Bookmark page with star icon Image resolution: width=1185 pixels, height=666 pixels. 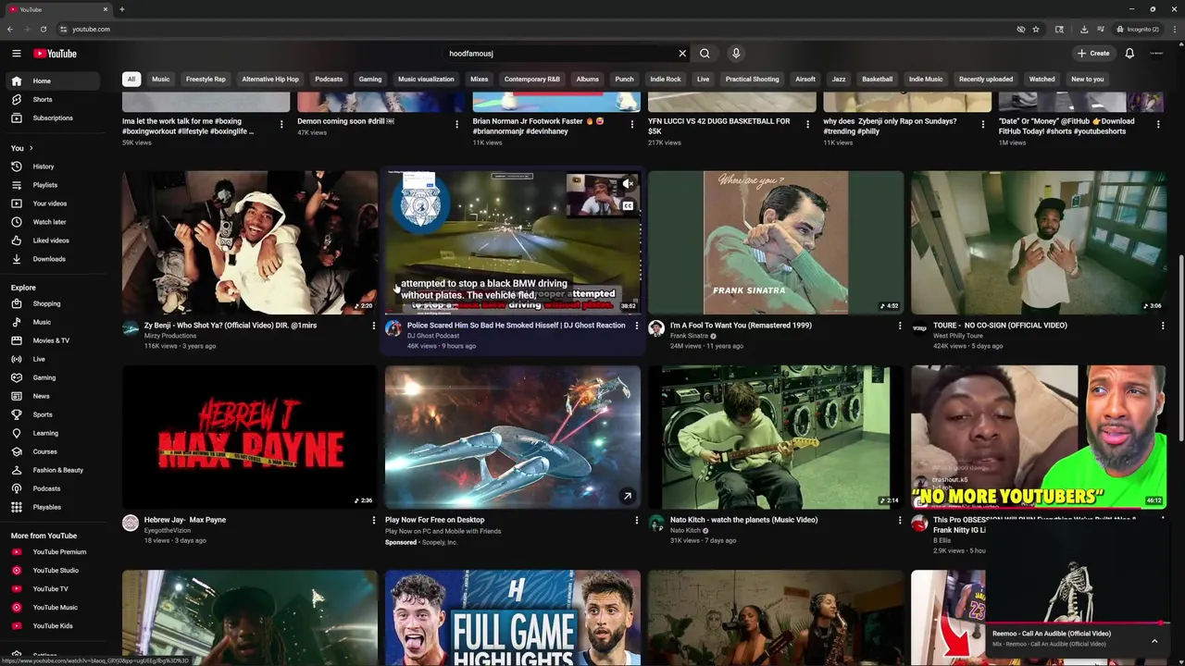pos(1035,29)
